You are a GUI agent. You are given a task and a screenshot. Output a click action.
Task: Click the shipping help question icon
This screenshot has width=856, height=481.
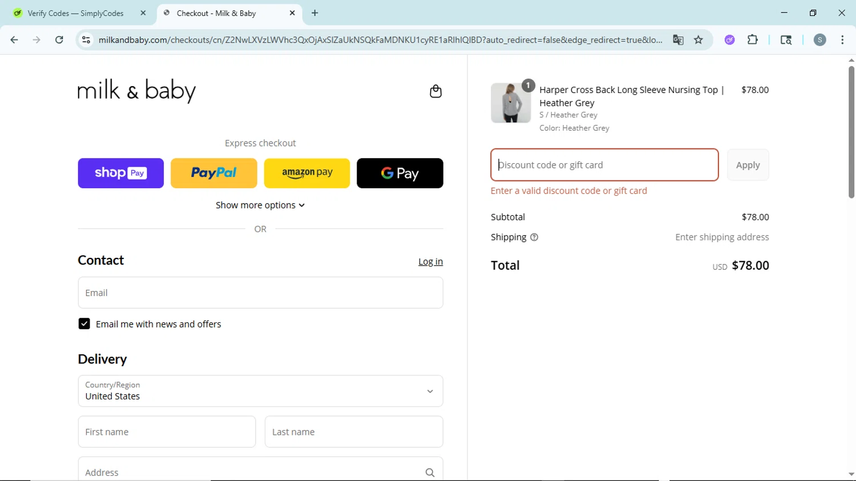point(534,237)
